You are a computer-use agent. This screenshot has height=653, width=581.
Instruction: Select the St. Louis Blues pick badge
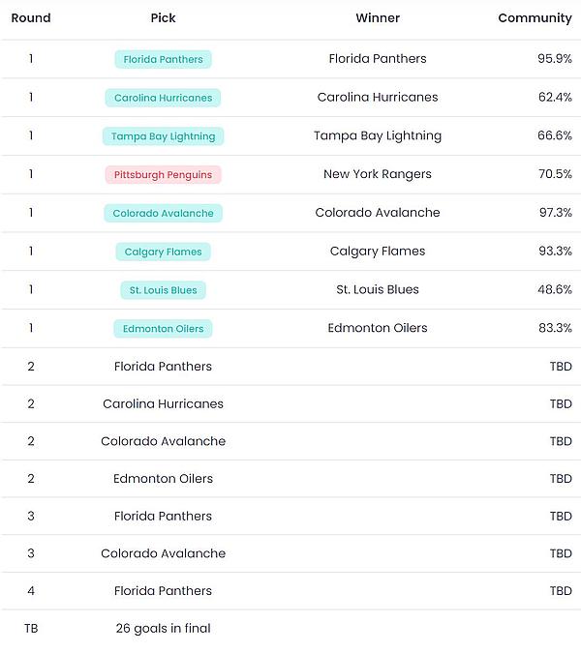click(163, 290)
